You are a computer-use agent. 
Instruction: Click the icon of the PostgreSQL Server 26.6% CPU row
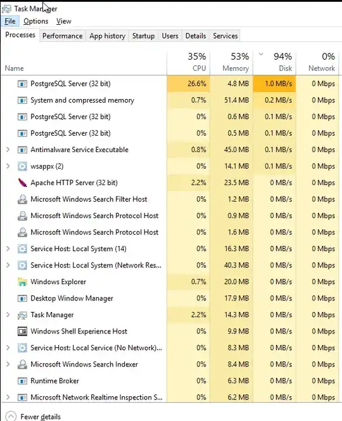point(22,84)
